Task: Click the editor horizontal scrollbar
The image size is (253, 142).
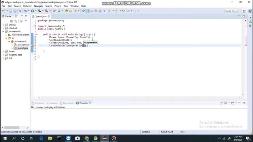Action: click(x=140, y=98)
